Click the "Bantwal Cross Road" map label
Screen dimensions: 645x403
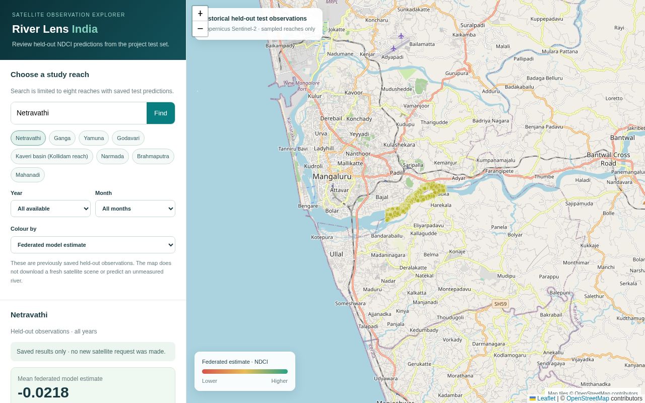click(608, 159)
